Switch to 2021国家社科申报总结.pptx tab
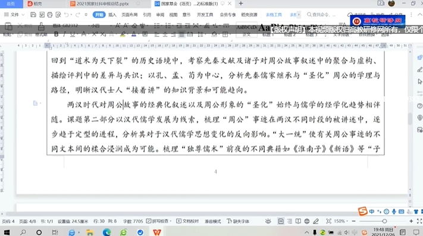Viewport: 423px width, 236px height. point(102,4)
